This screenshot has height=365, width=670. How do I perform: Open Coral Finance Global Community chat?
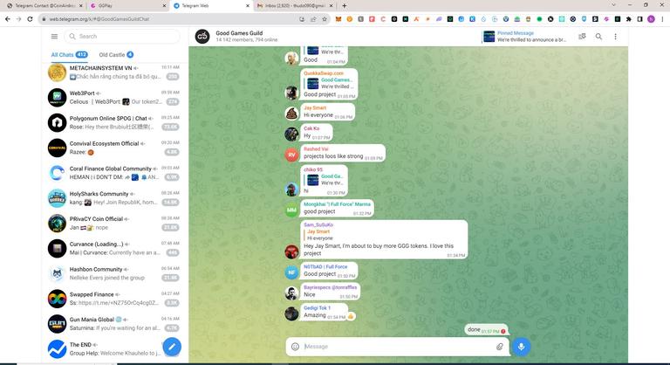point(114,173)
